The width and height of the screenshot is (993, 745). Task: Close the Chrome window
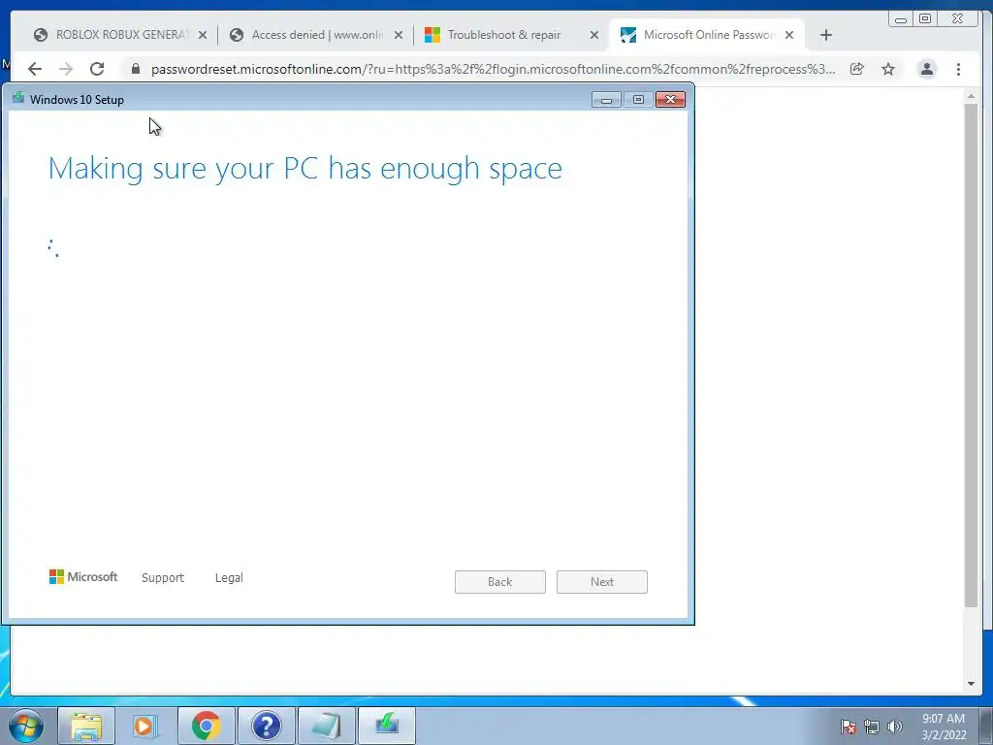(957, 19)
